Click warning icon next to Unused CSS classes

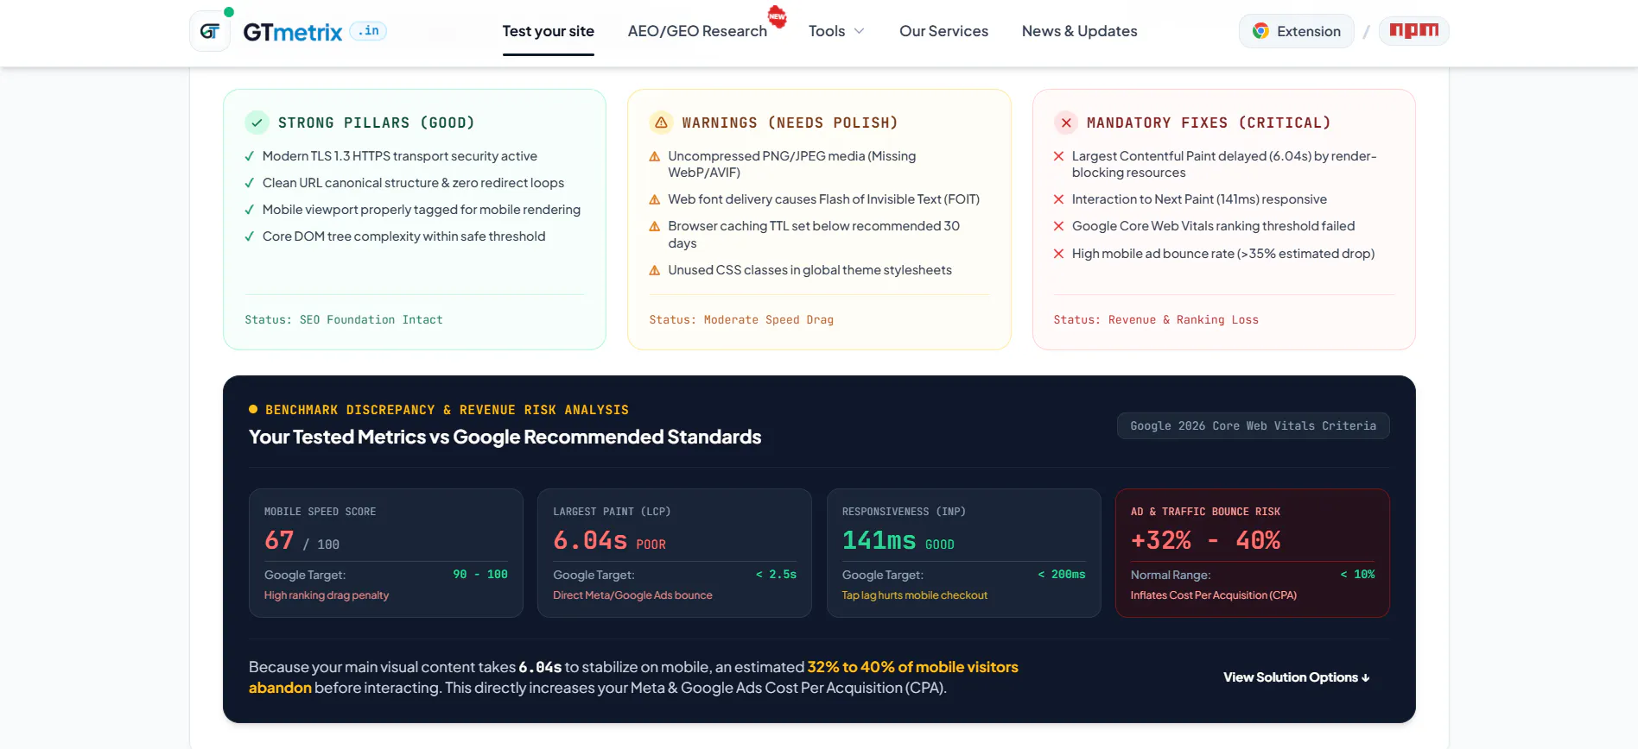655,270
